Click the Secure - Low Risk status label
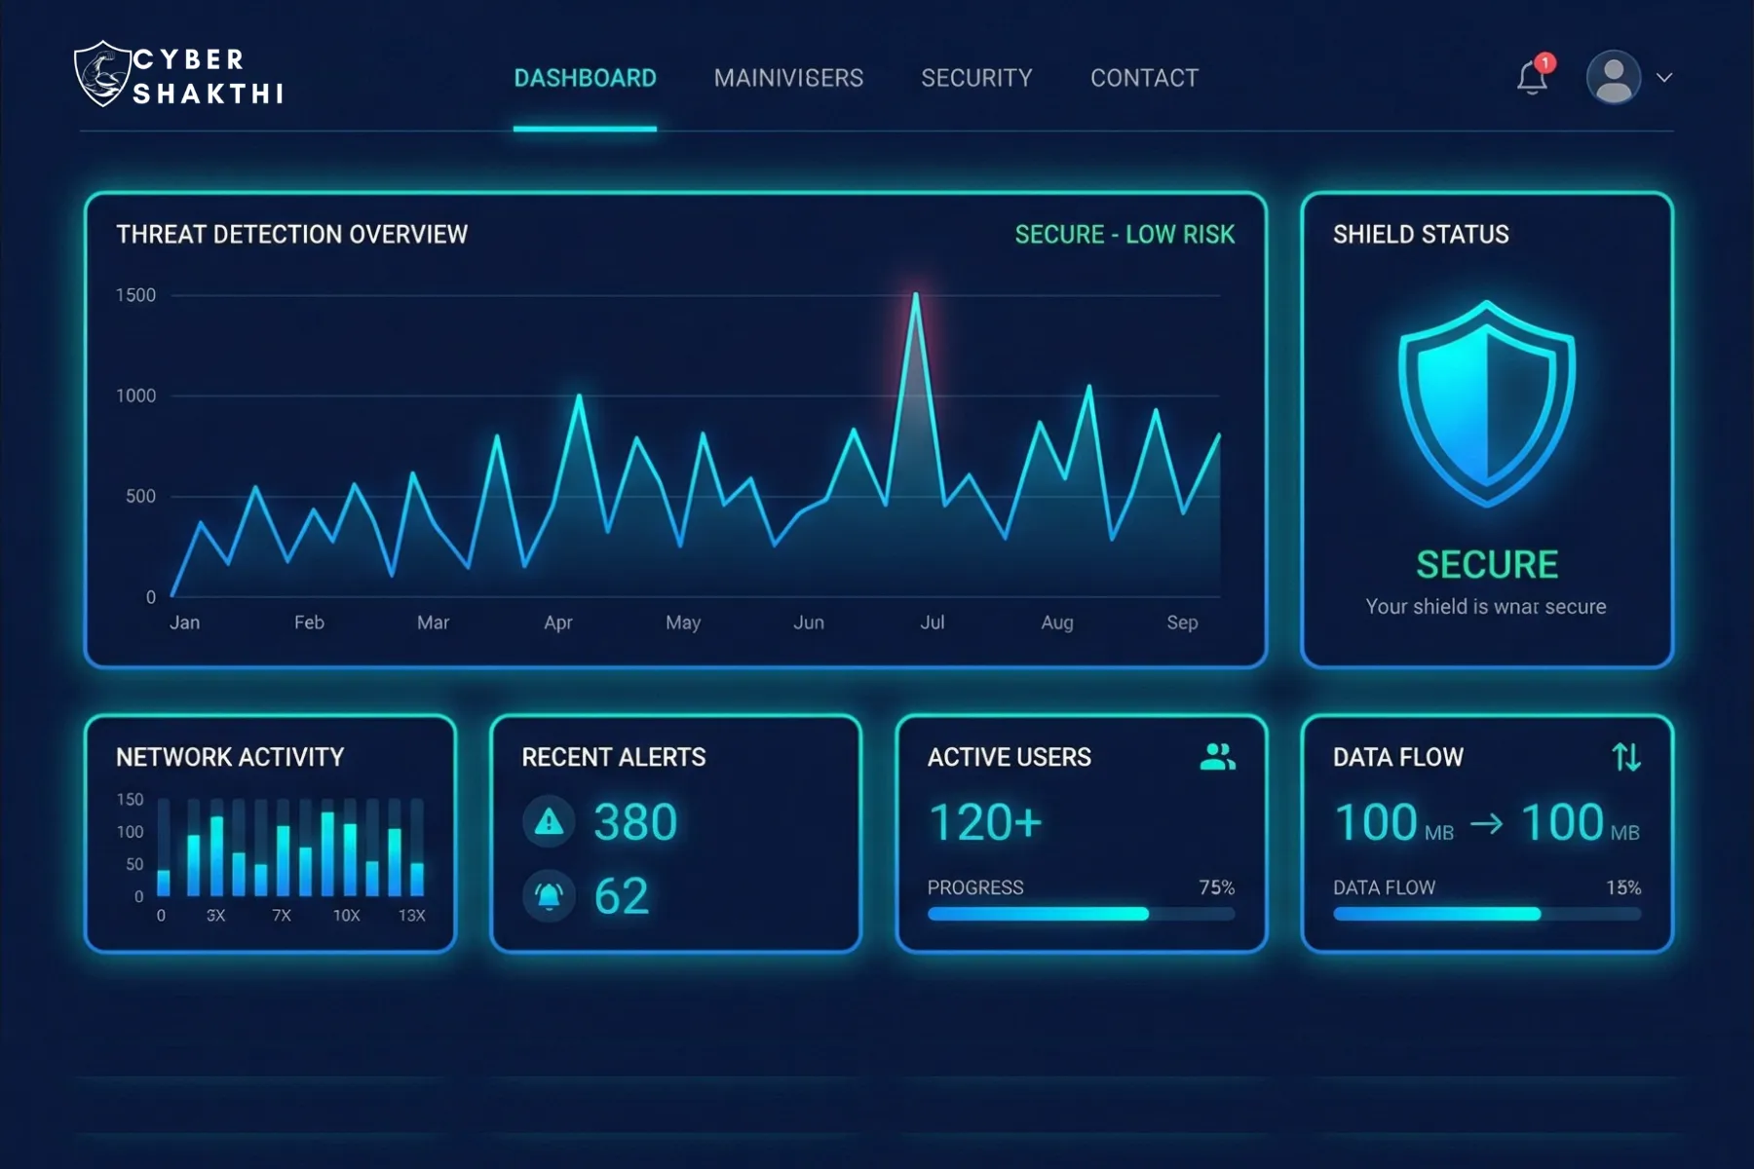Screen dimensions: 1754x1169 [x=1125, y=235]
